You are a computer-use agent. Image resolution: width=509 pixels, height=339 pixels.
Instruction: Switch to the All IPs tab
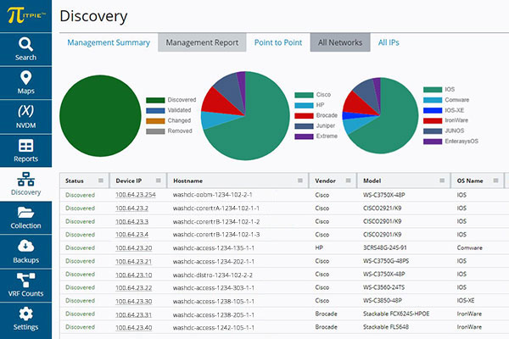click(389, 42)
